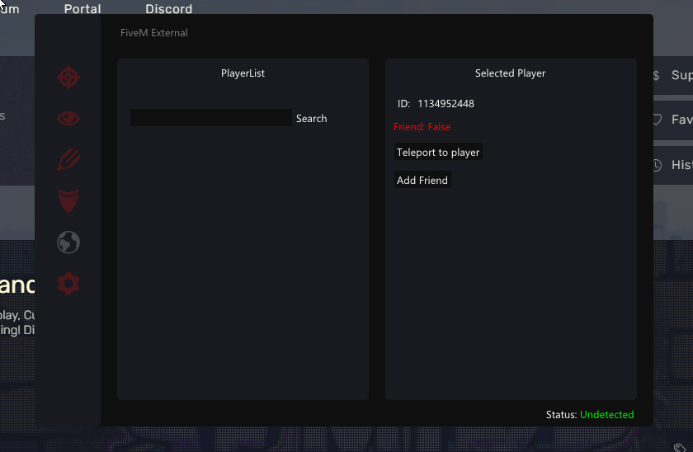Focus the PlayerList search input field
The width and height of the screenshot is (693, 452).
tap(211, 118)
